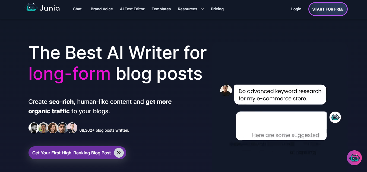Click the Login link

pos(296,9)
